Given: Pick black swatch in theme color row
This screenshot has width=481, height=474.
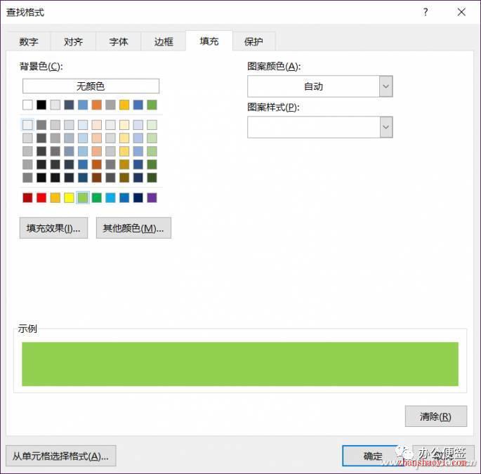Looking at the screenshot, I should click(41, 105).
